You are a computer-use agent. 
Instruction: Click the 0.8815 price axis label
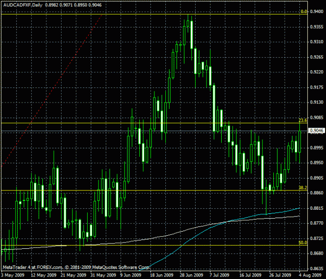[x=317, y=208]
